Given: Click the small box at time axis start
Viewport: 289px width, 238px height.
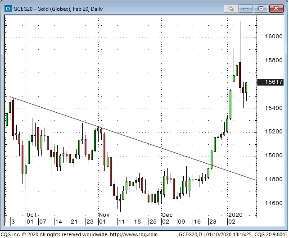Looking at the screenshot, I should tap(8, 222).
